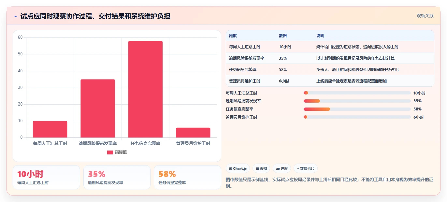Click the 双轴关联 label in the header
This screenshot has width=447, height=202.
[425, 16]
